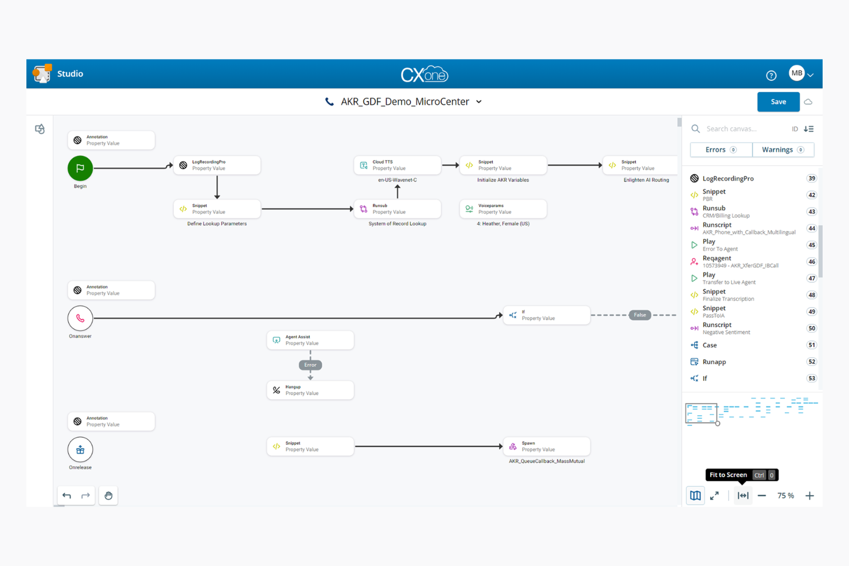Click the search magnifier icon

click(x=695, y=128)
